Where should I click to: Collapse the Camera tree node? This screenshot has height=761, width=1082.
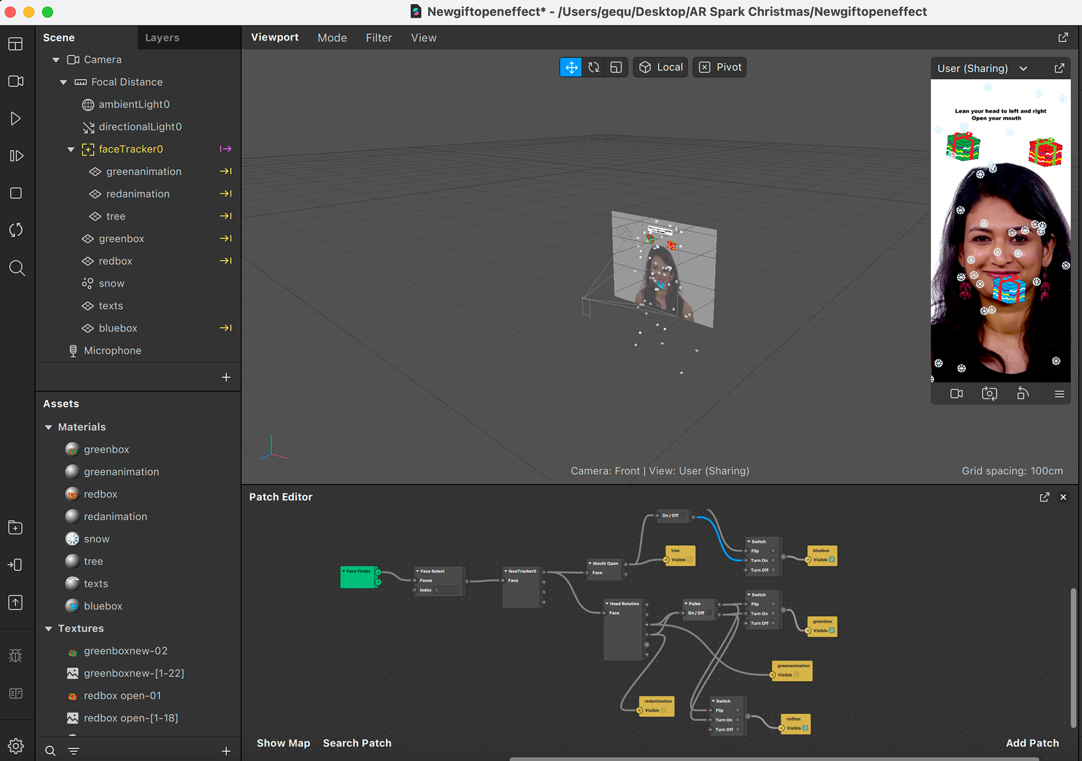click(x=56, y=60)
